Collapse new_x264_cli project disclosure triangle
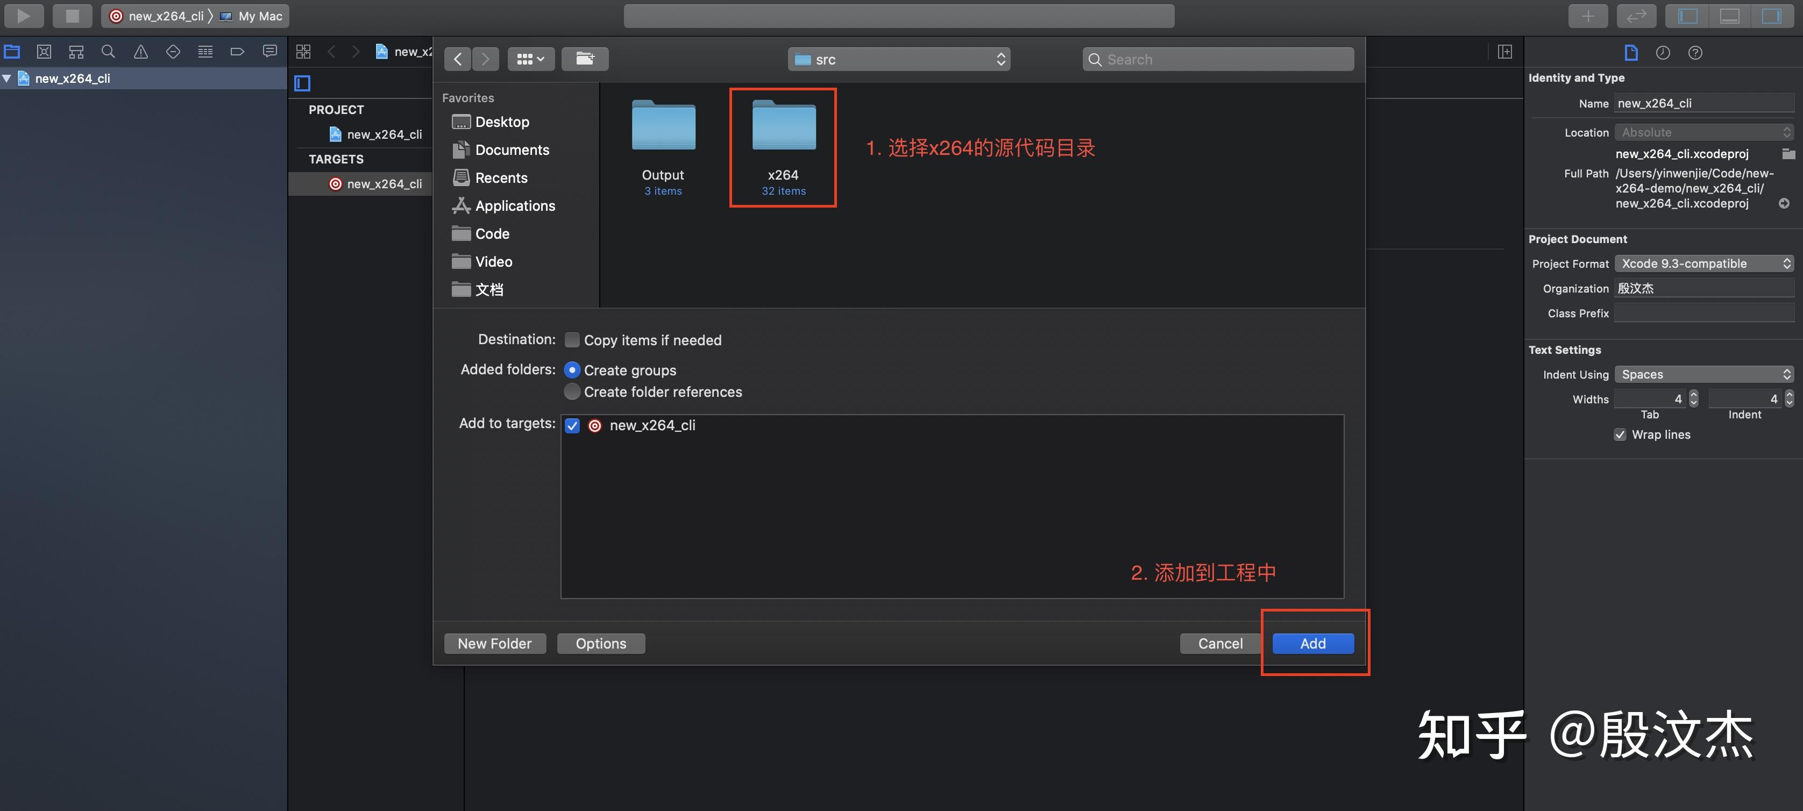 tap(7, 79)
